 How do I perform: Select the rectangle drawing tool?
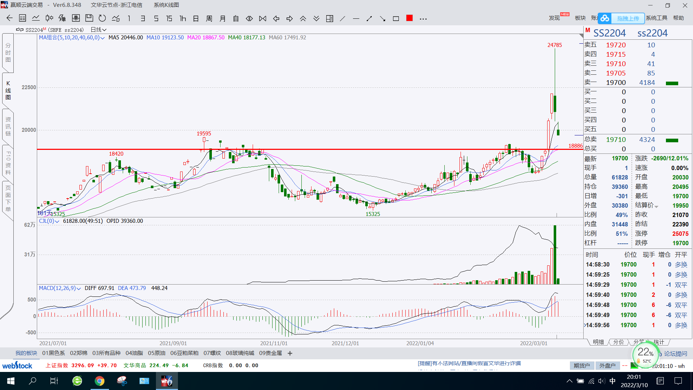coord(396,18)
